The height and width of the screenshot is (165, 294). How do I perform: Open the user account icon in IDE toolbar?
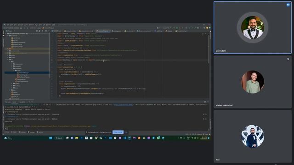(158, 28)
